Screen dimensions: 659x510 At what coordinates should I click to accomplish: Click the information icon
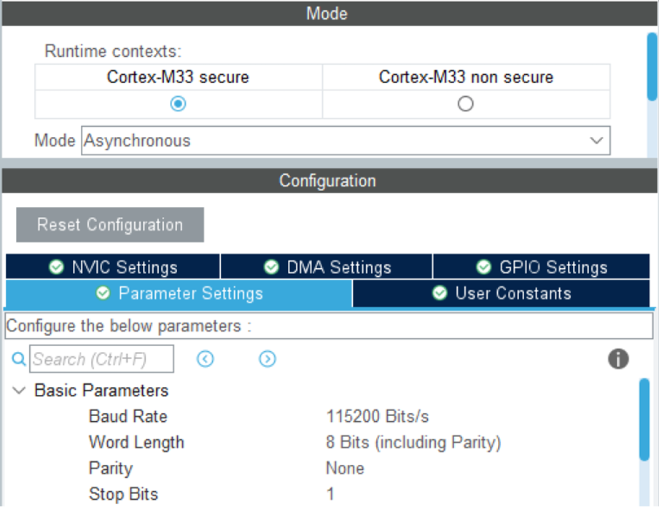[x=618, y=358]
